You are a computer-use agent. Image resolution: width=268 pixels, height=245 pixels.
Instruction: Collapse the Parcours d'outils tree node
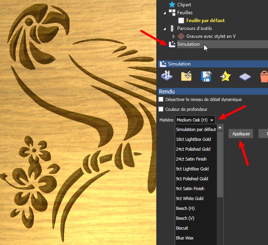click(x=165, y=29)
